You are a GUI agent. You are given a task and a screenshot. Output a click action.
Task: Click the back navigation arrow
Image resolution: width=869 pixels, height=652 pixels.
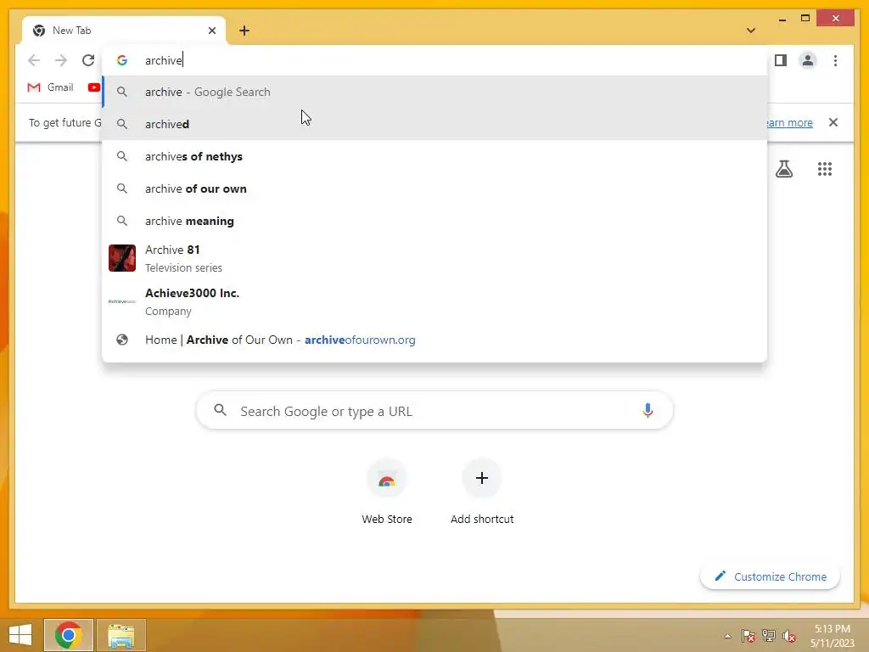(34, 60)
